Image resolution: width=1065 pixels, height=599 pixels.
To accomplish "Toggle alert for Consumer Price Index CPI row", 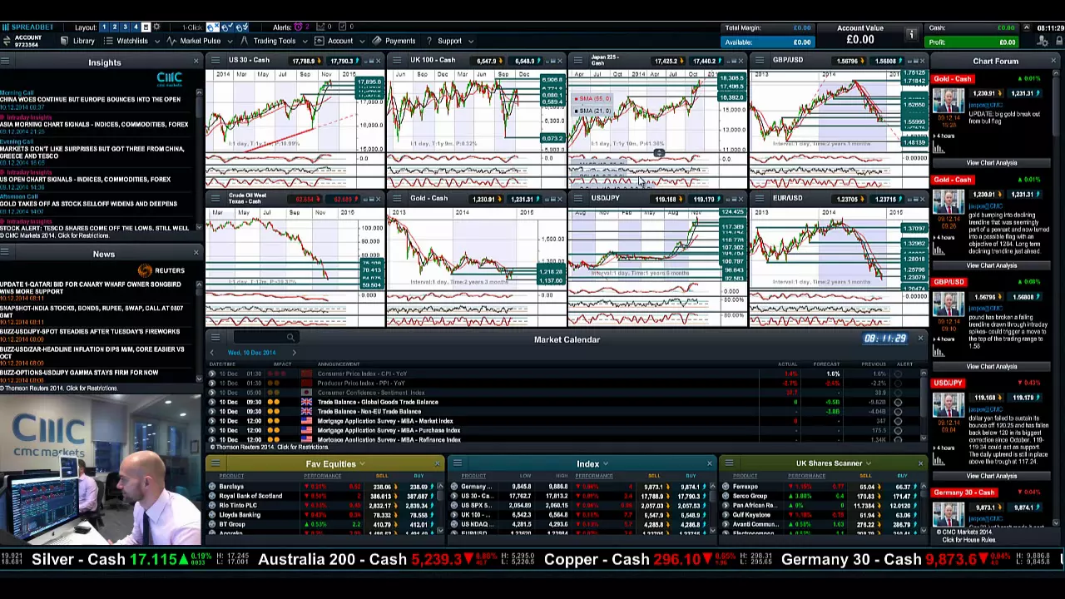I will click(x=898, y=374).
